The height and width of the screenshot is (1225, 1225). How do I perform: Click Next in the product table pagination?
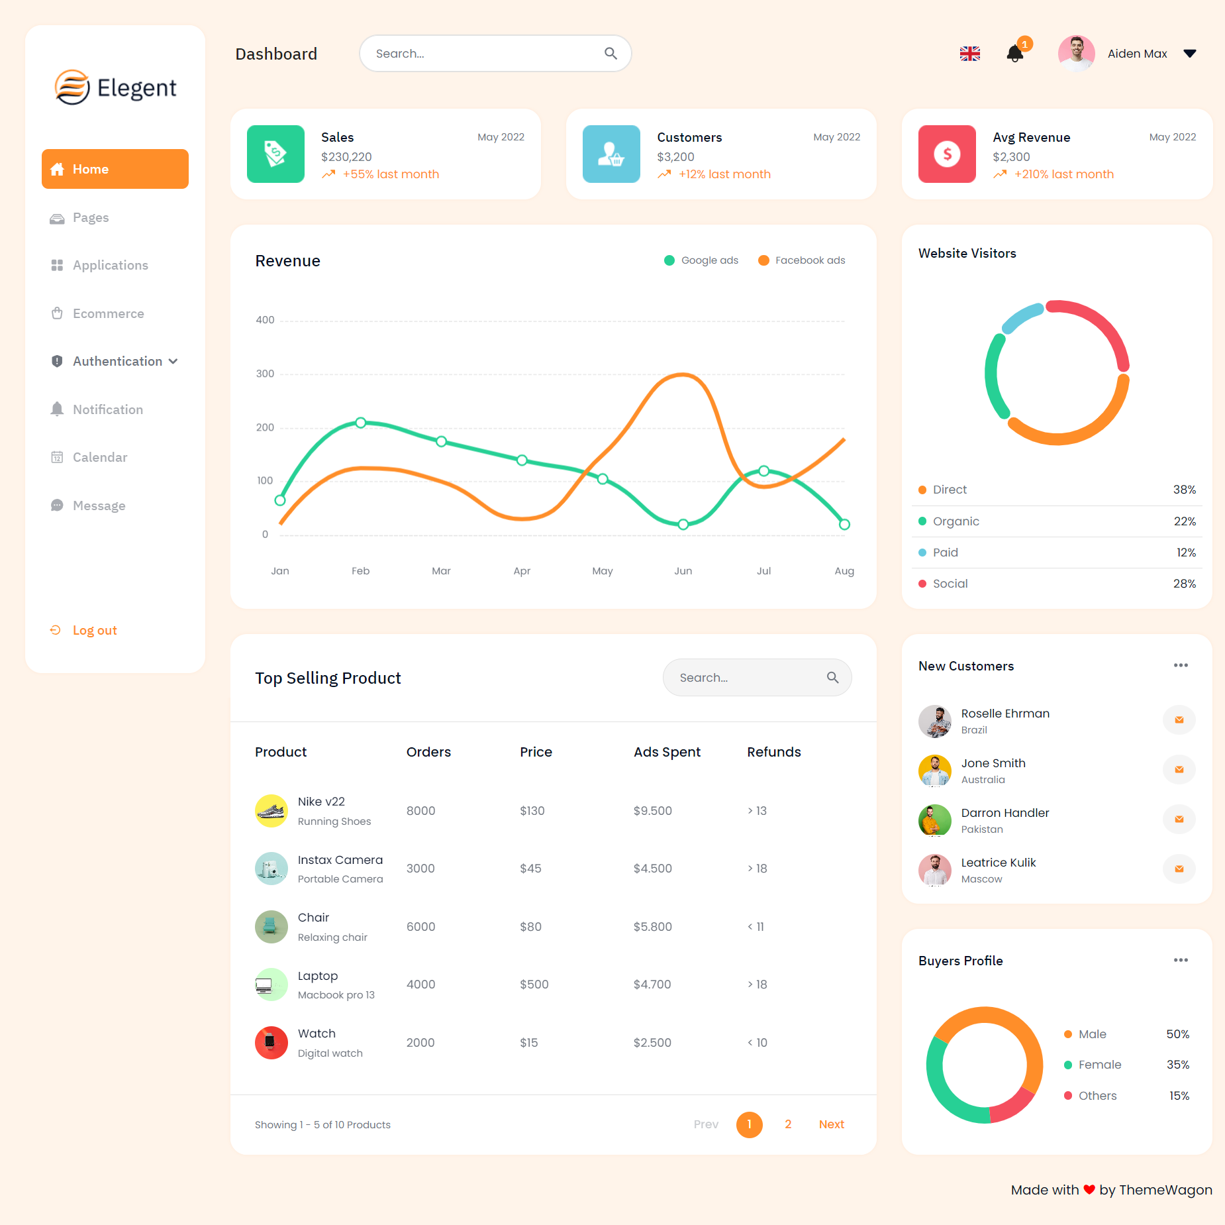(x=831, y=1124)
